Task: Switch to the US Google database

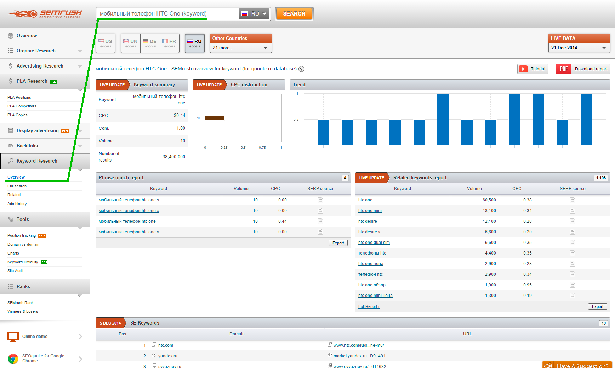Action: pyautogui.click(x=105, y=43)
